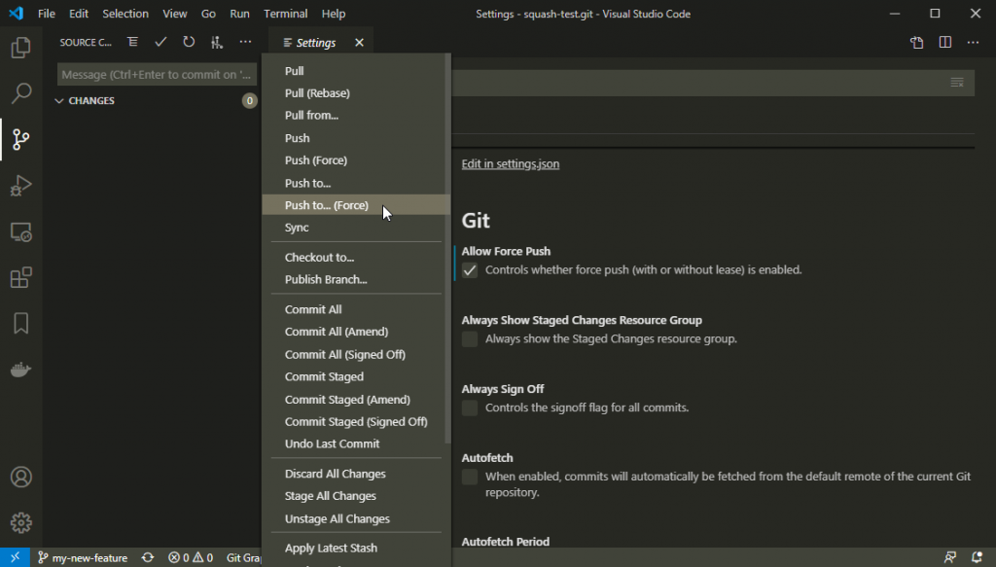Click the VS Code logo icon
Image resolution: width=996 pixels, height=567 pixels.
click(16, 14)
